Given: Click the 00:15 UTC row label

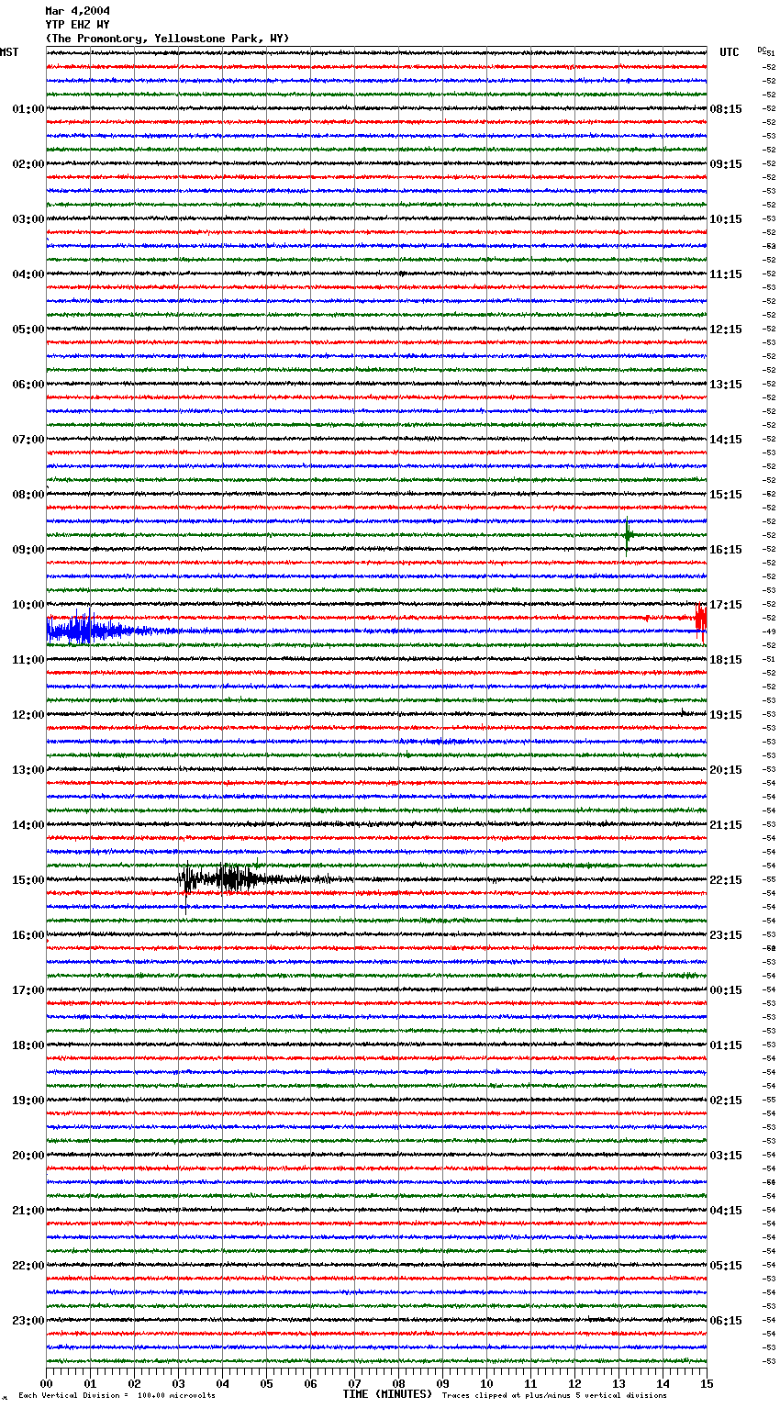Looking at the screenshot, I should 726,990.
